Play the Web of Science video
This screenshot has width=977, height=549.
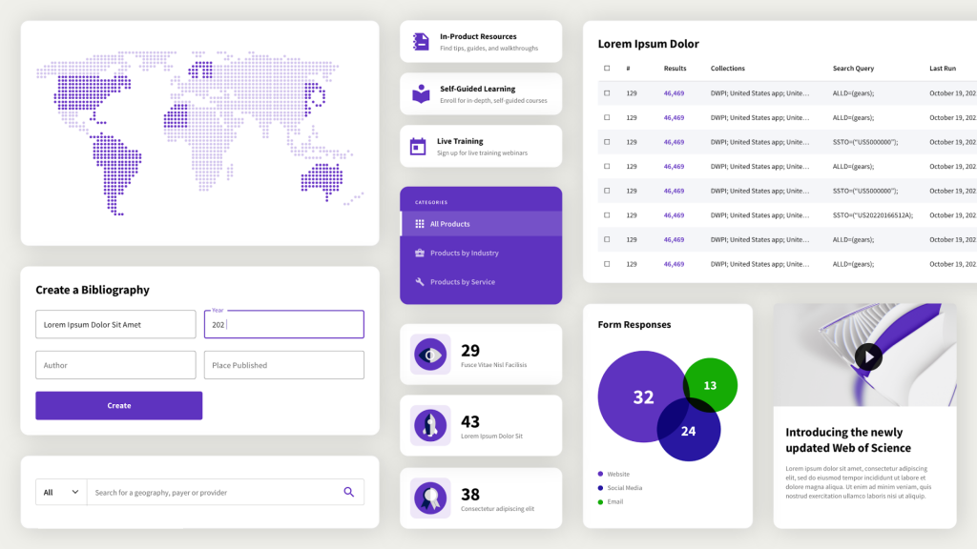(x=867, y=356)
